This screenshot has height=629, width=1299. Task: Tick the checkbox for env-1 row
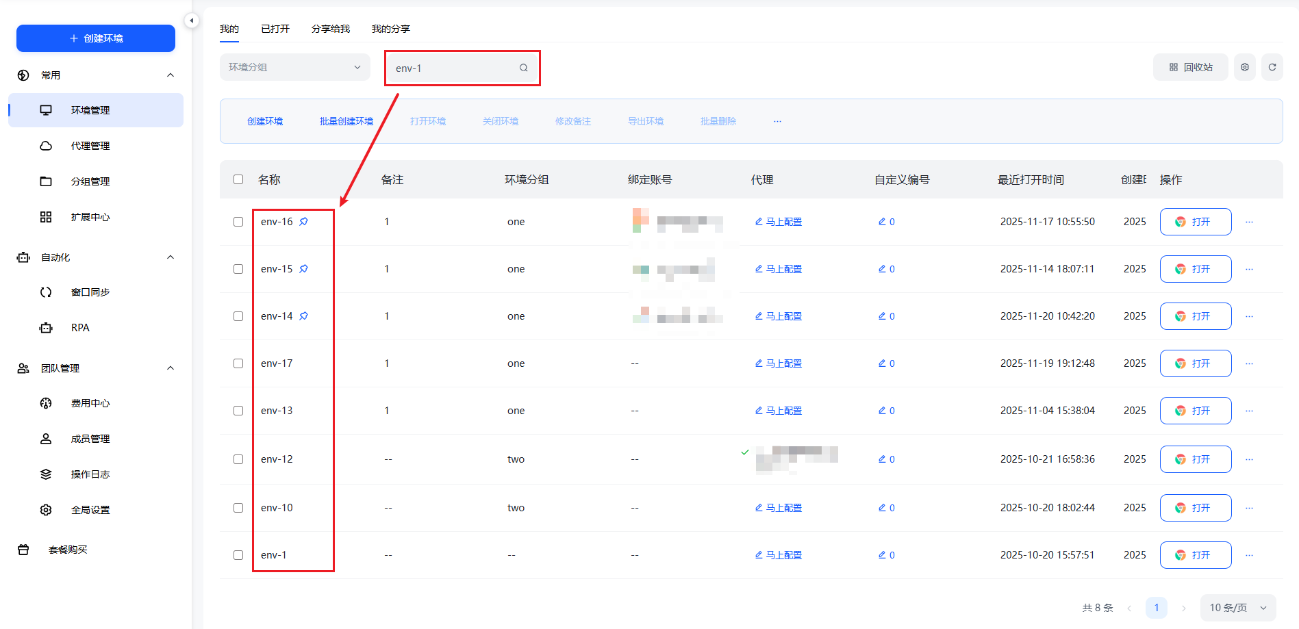pyautogui.click(x=238, y=555)
